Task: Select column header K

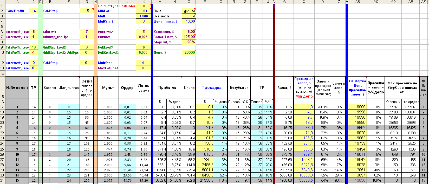Action: tap(144, 2)
